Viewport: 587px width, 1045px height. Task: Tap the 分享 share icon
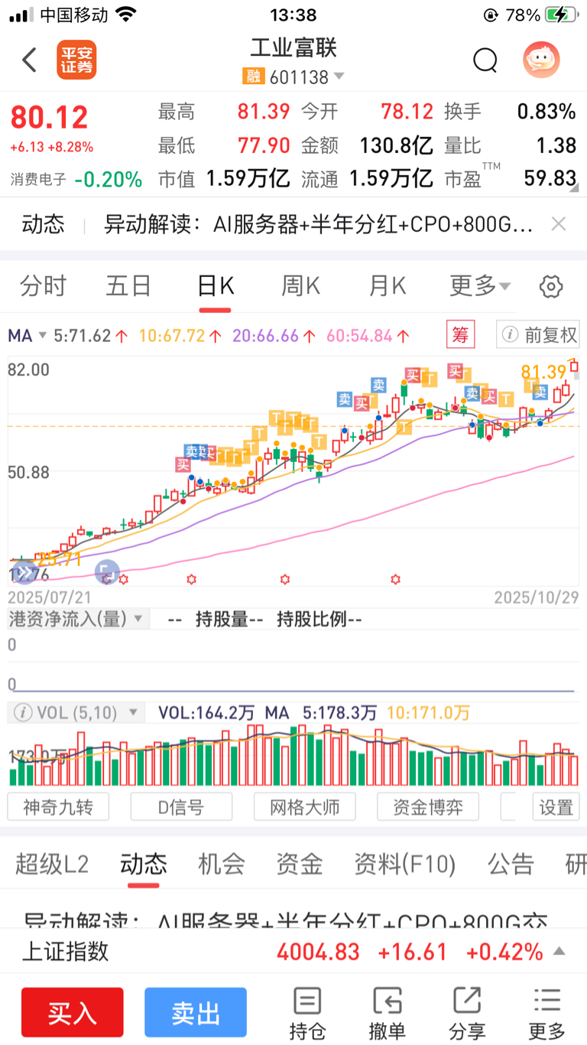[467, 1013]
